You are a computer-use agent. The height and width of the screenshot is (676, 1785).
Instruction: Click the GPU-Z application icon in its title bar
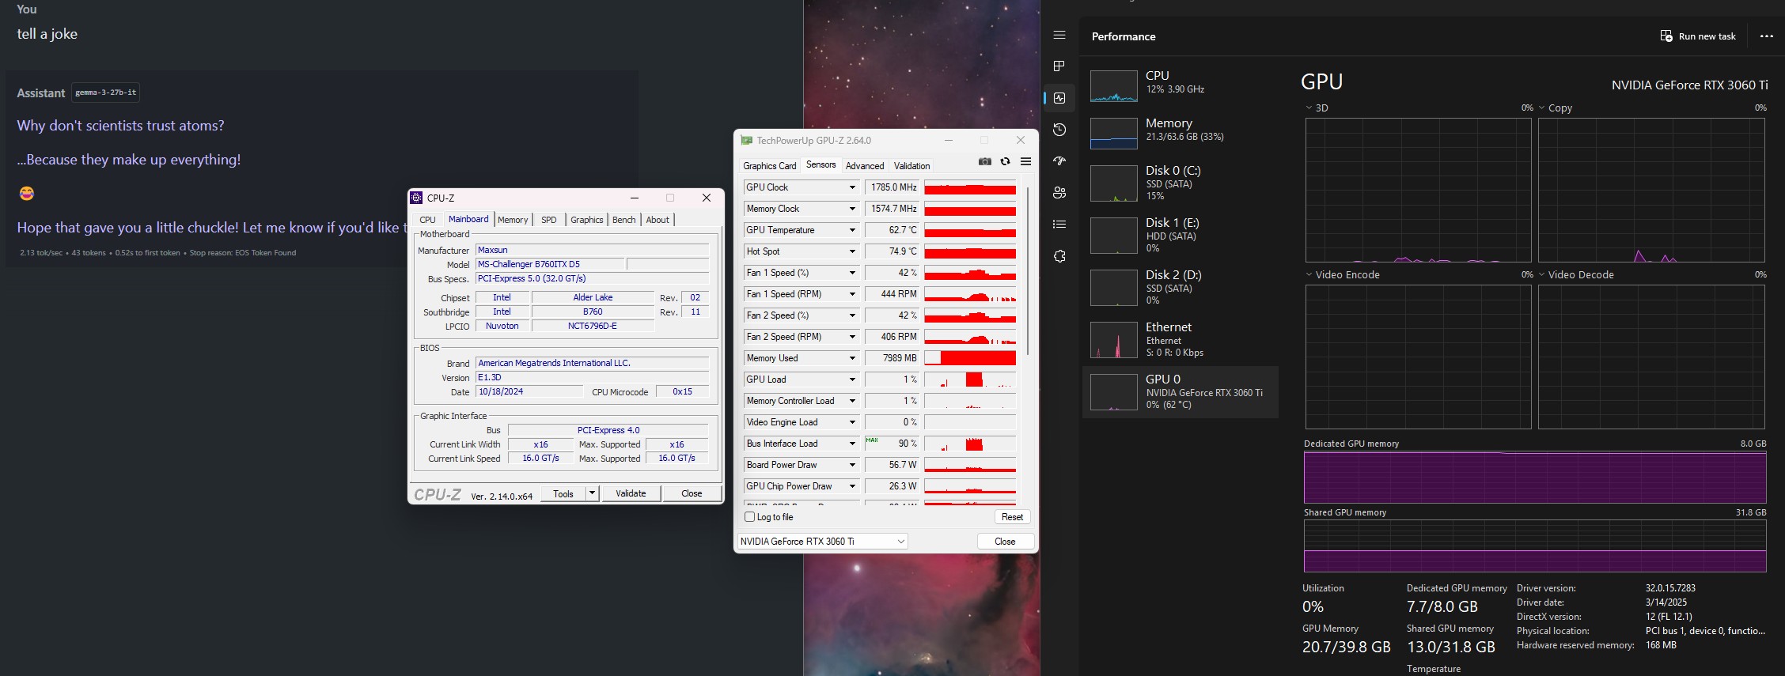[746, 140]
